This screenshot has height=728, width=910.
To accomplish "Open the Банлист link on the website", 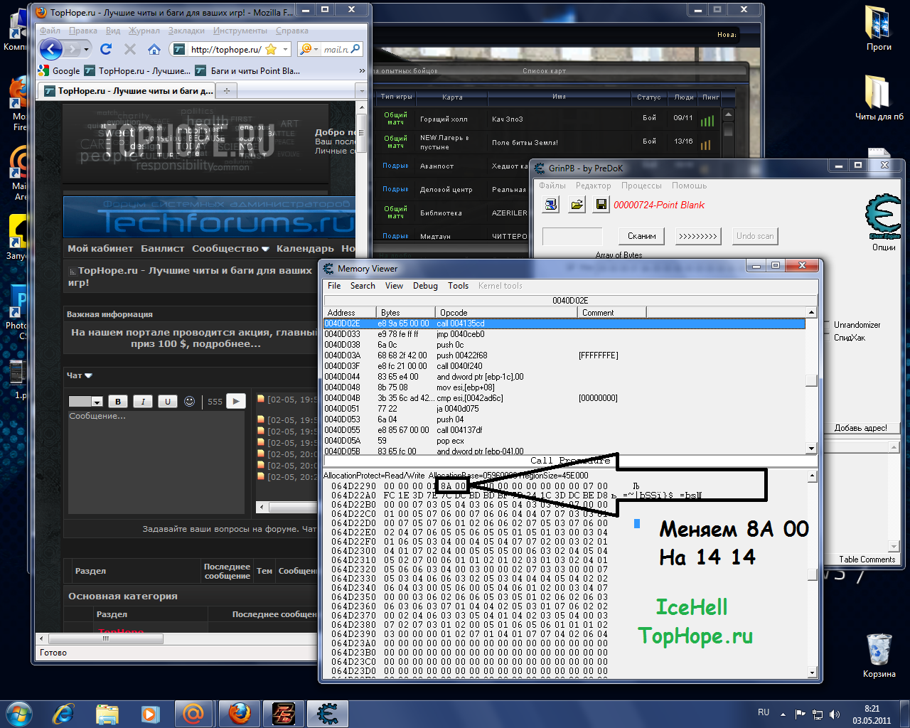I will (x=163, y=248).
